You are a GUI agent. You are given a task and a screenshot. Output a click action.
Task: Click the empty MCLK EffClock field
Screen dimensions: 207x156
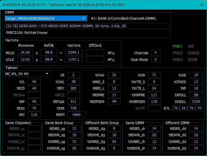[x=95, y=52]
